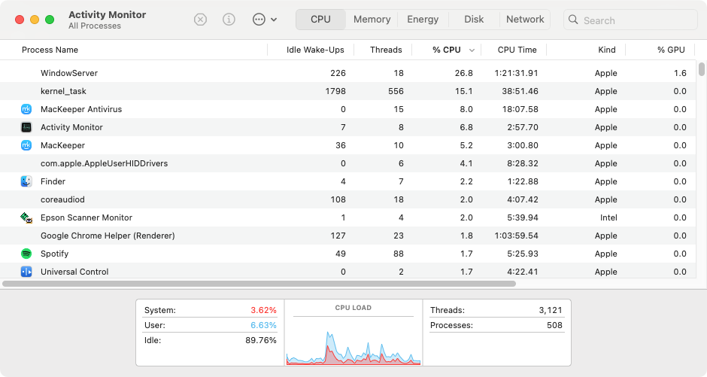707x377 pixels.
Task: Click the Intel kind cell
Action: [x=608, y=217]
